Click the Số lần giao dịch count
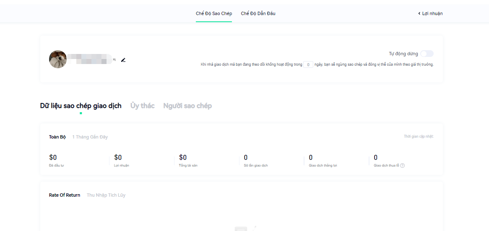 coord(246,158)
